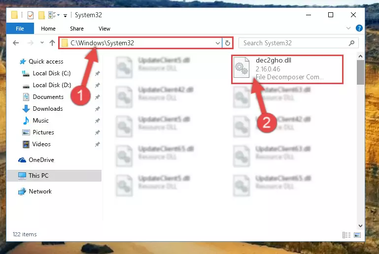Select Quick access in navigation pane
379x254 pixels.
[46, 62]
